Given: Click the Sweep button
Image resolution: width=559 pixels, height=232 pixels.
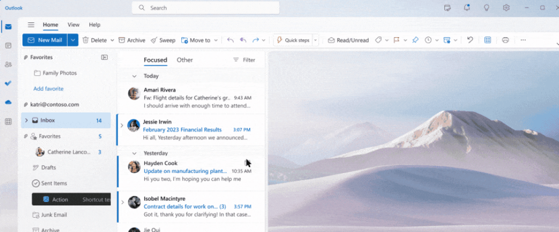Looking at the screenshot, I should pyautogui.click(x=163, y=40).
